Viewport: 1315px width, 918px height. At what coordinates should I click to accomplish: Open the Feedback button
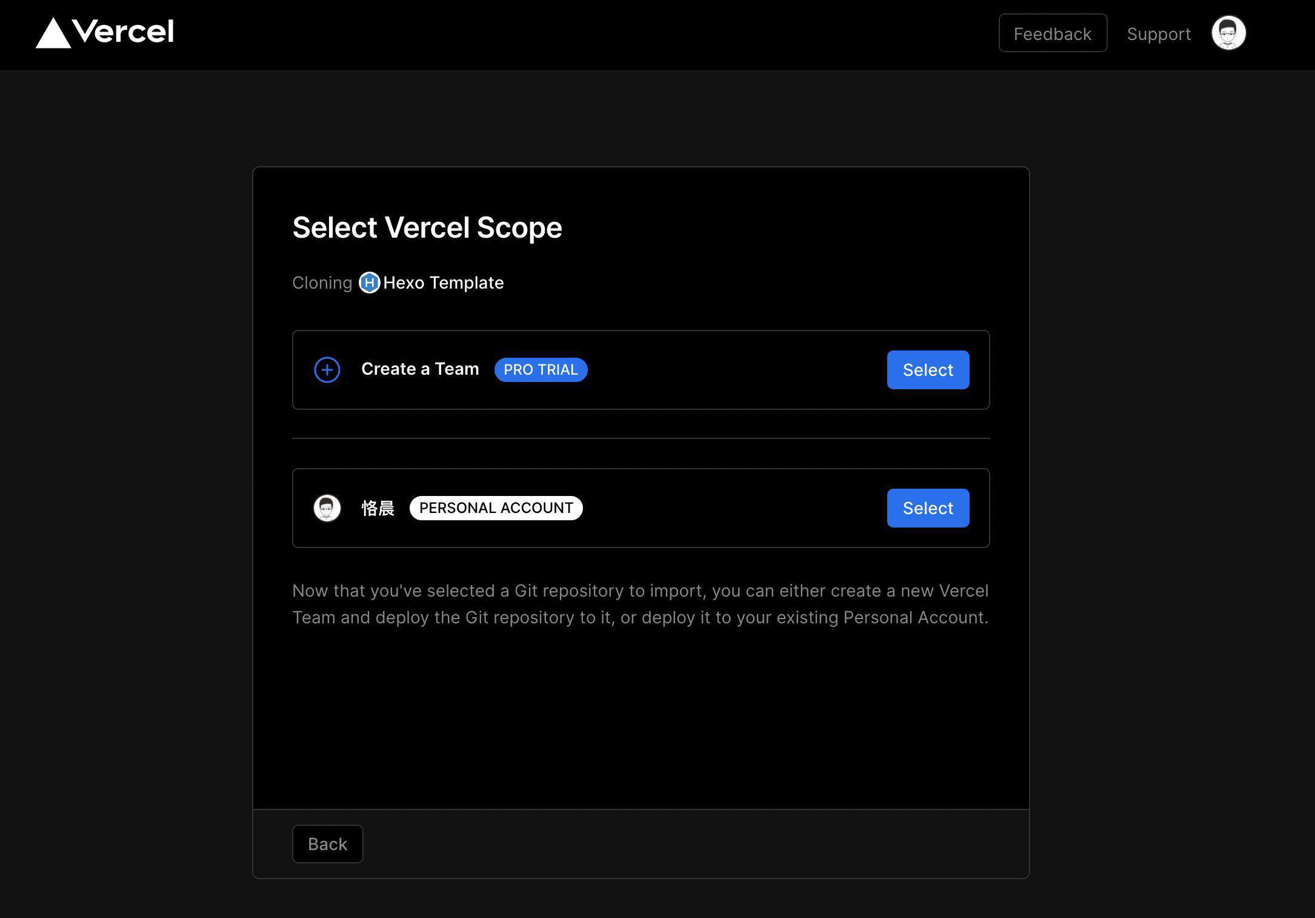(1053, 33)
